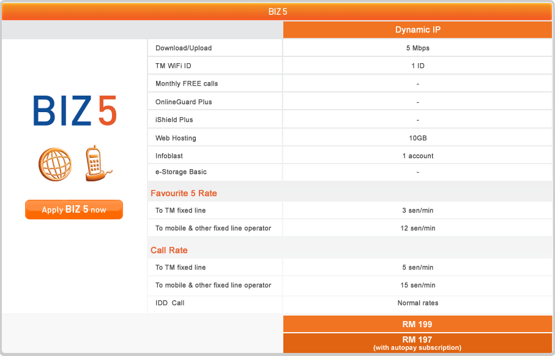Viewport: 555px width, 356px height.
Task: Select the IDD Call normal rates entry
Action: (417, 303)
